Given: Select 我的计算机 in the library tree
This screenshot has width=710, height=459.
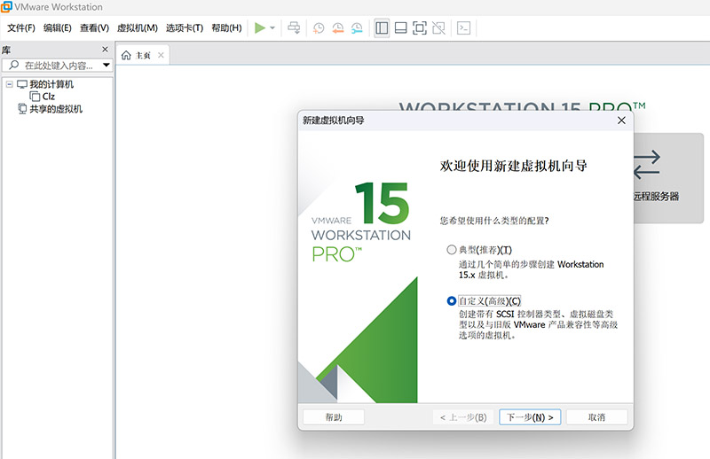Looking at the screenshot, I should tap(51, 84).
